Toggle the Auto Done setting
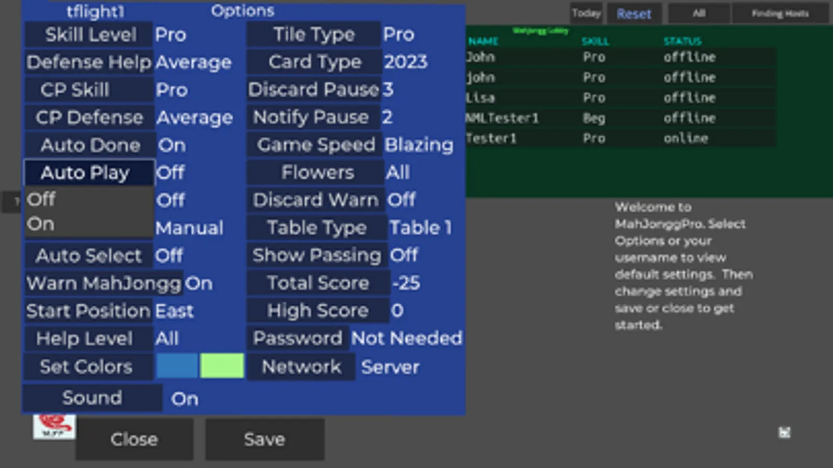833x468 pixels. 90,145
